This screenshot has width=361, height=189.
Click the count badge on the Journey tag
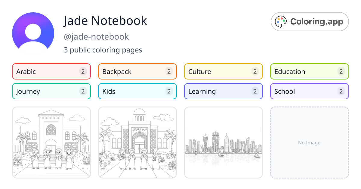(x=83, y=91)
